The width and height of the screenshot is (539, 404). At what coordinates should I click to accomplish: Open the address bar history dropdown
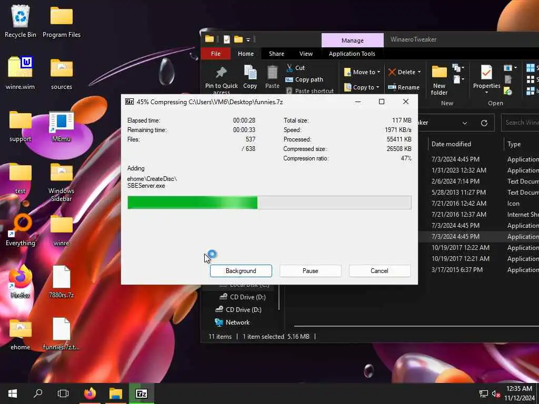(x=464, y=123)
